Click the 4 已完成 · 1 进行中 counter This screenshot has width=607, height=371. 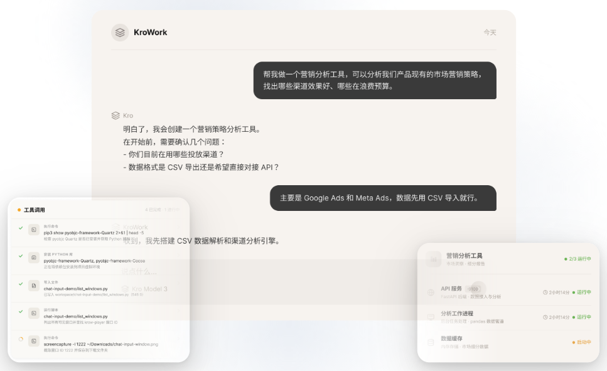(x=163, y=210)
